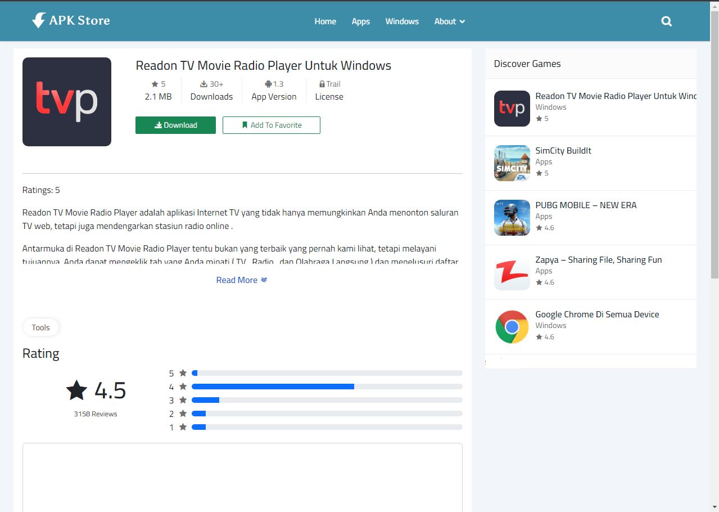Click the 5-star rating progress bar
719x512 pixels.
(x=327, y=373)
